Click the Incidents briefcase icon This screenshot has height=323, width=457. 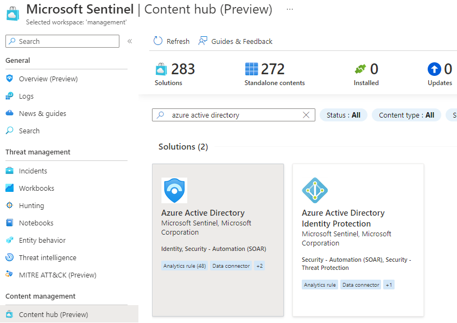click(10, 171)
